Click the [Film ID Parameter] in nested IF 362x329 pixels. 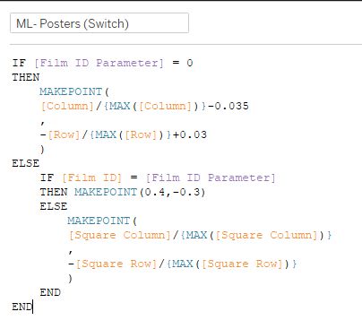tap(211, 177)
